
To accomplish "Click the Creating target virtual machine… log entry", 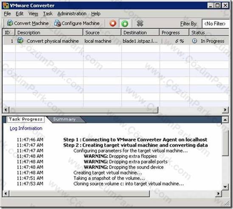I will point(107,173).
